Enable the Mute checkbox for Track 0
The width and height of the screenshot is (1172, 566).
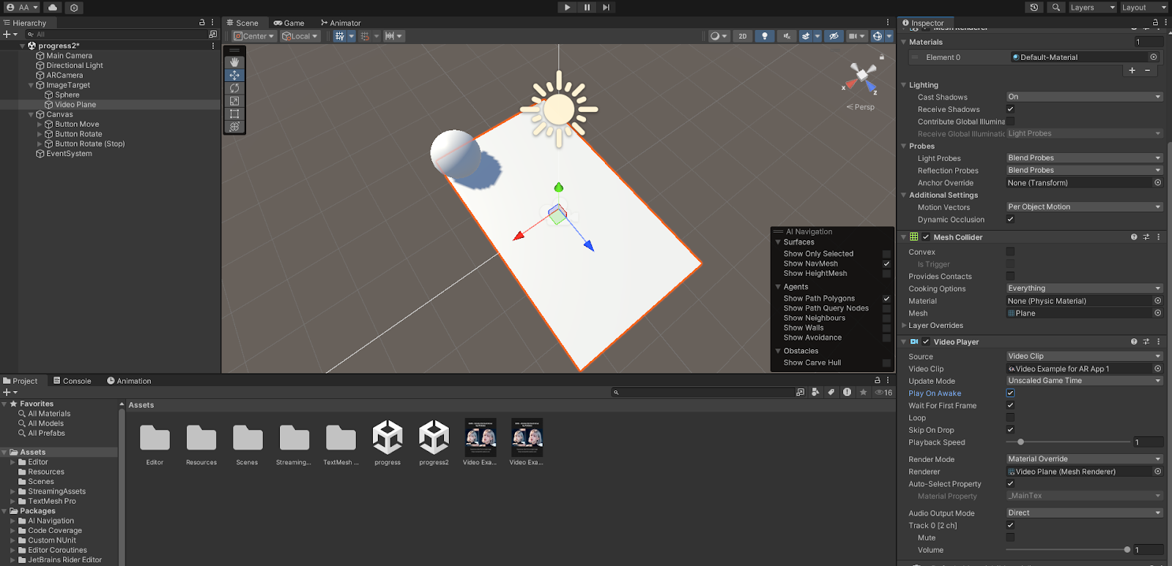1010,537
